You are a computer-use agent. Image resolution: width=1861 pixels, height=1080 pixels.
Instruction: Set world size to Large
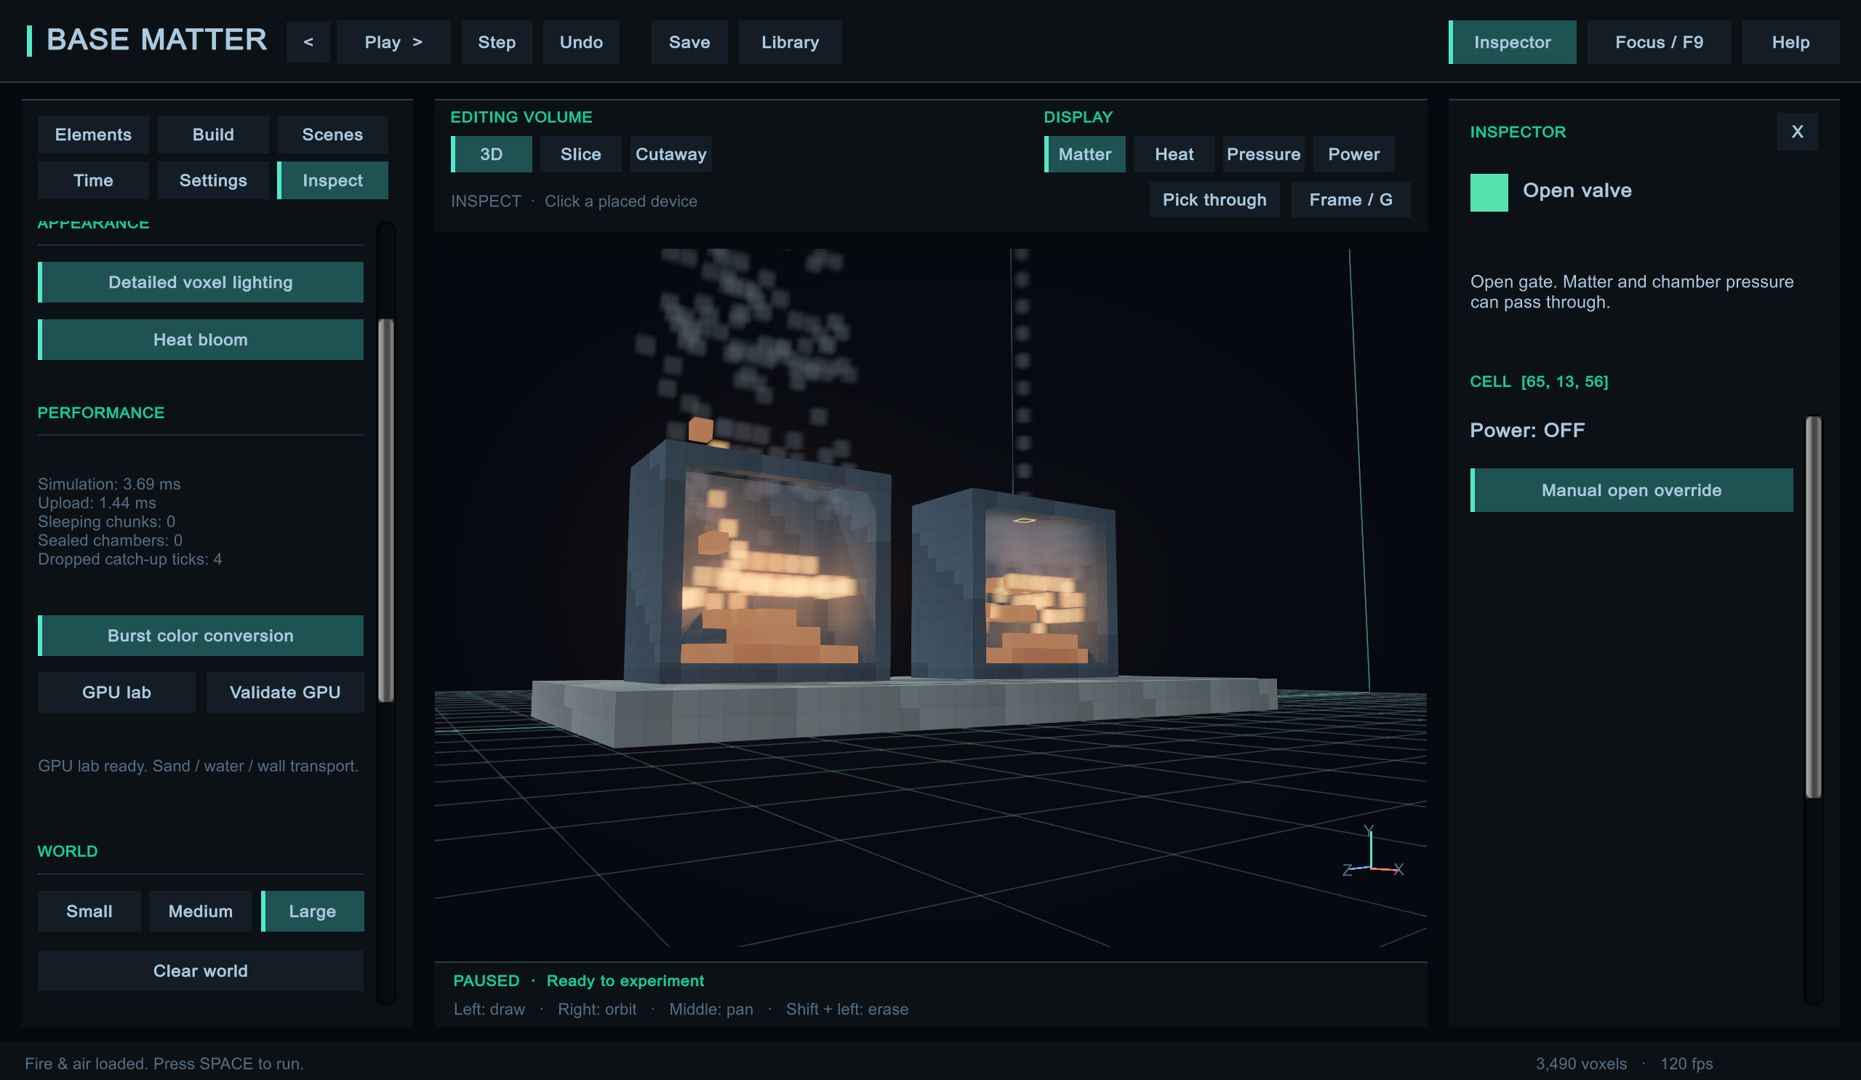coord(313,911)
